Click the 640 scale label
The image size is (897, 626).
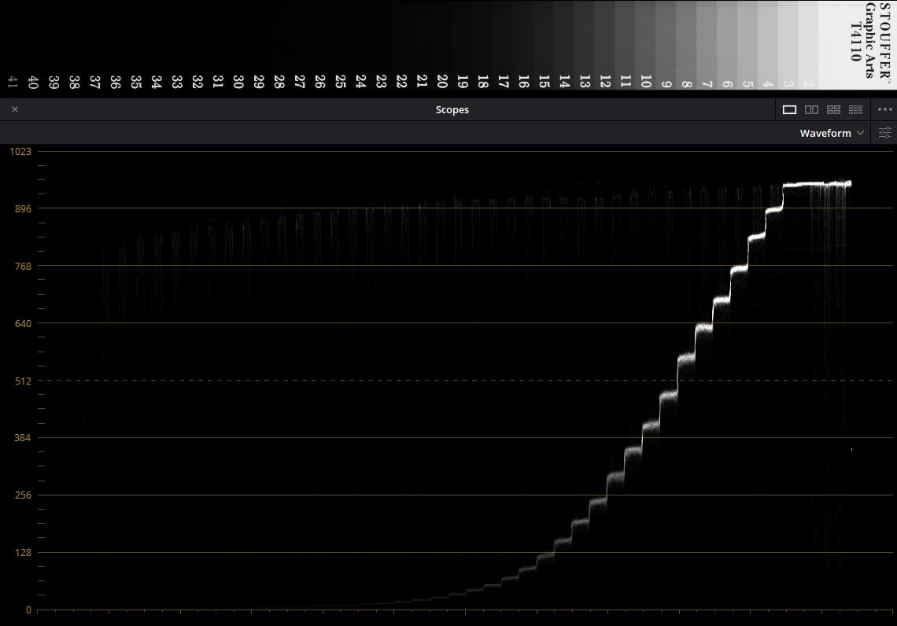23,323
